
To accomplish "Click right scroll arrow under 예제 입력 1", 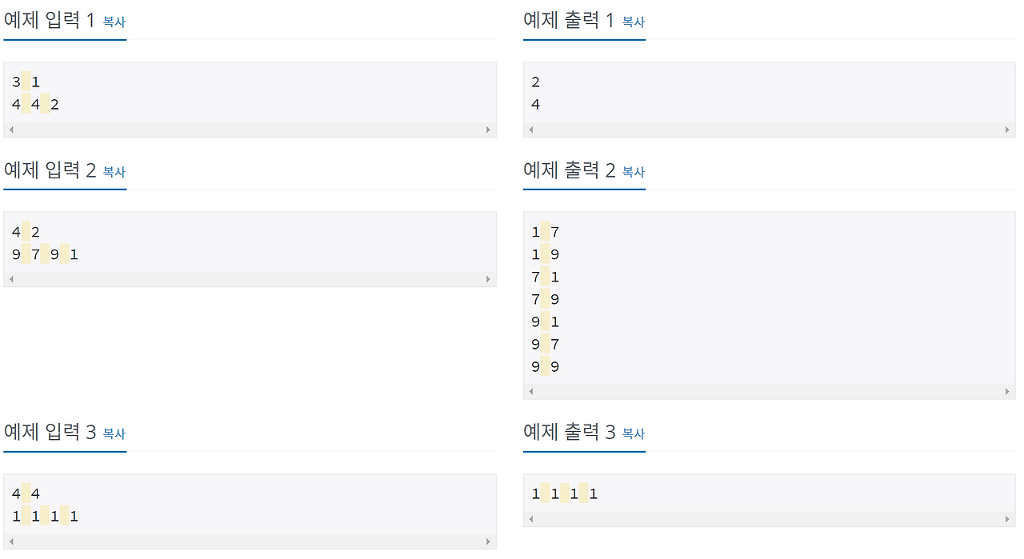I will pyautogui.click(x=489, y=129).
